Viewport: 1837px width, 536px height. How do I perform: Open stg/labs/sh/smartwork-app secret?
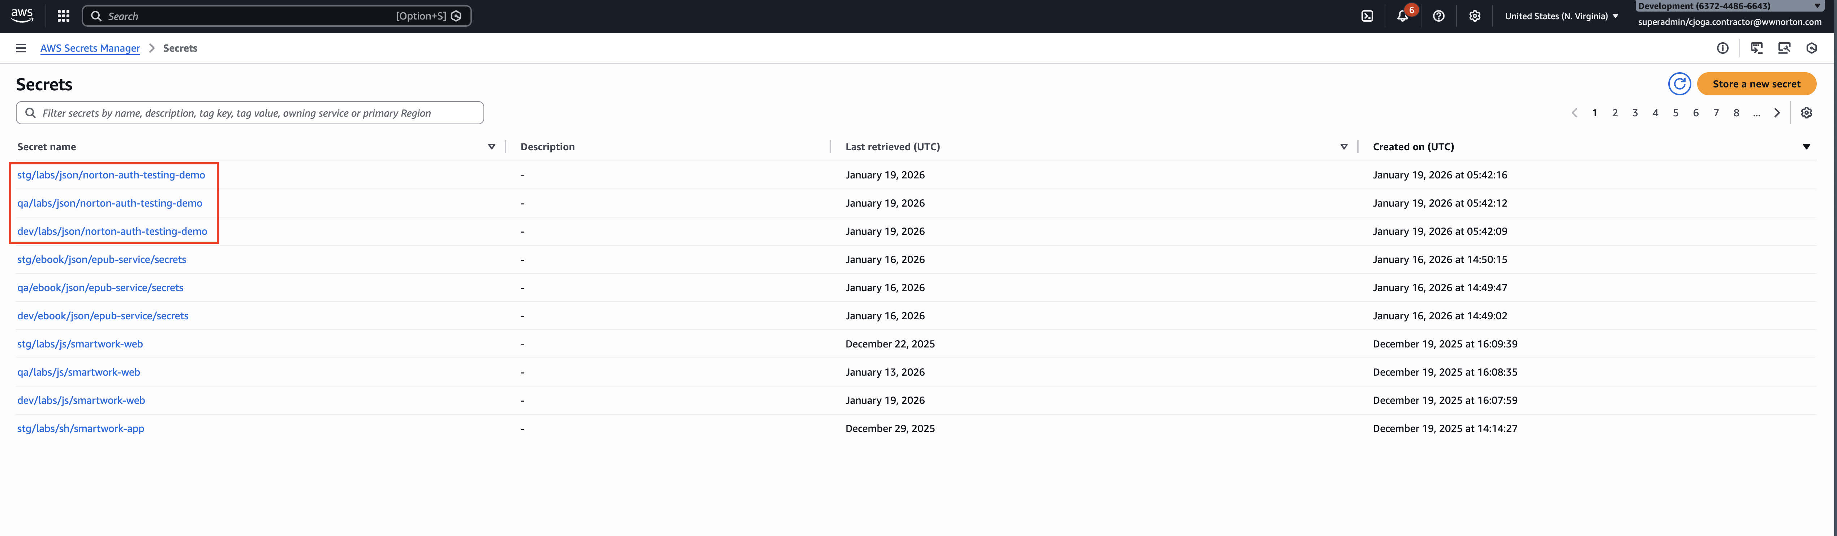pyautogui.click(x=81, y=428)
